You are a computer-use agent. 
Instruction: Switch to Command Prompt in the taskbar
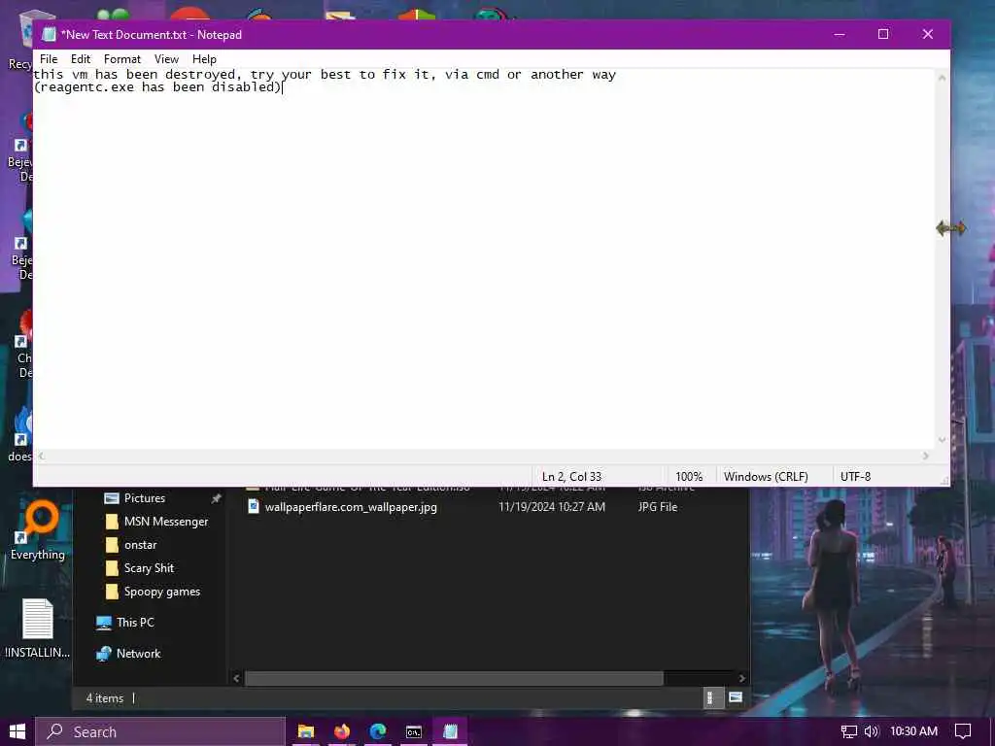(414, 731)
